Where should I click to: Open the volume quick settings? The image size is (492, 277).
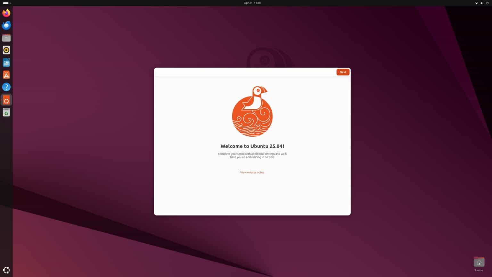click(482, 3)
